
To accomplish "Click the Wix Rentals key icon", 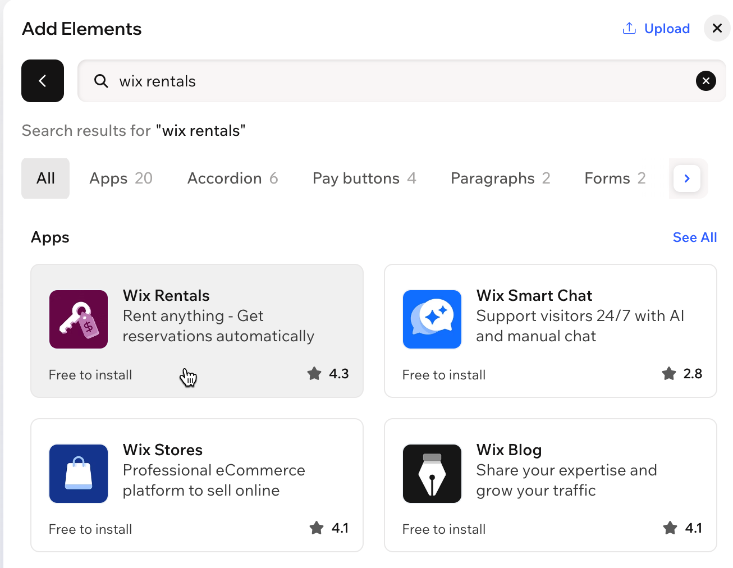I will [x=79, y=319].
